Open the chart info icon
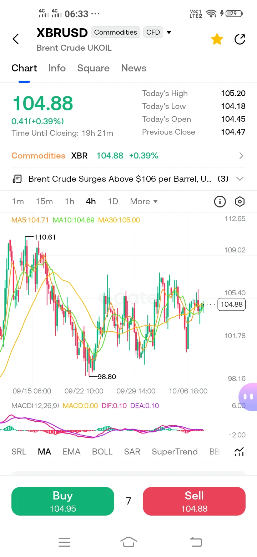 [x=220, y=202]
